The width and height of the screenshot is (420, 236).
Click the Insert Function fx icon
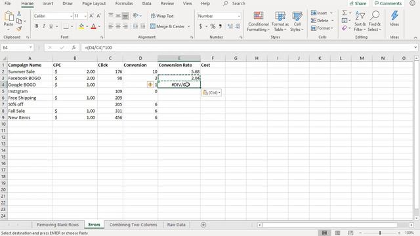point(73,48)
